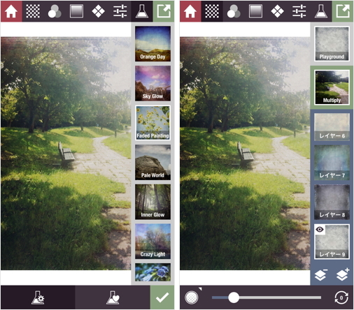Open four-diamond icon in right screen
Image resolution: width=354 pixels, height=310 pixels.
click(x=277, y=11)
